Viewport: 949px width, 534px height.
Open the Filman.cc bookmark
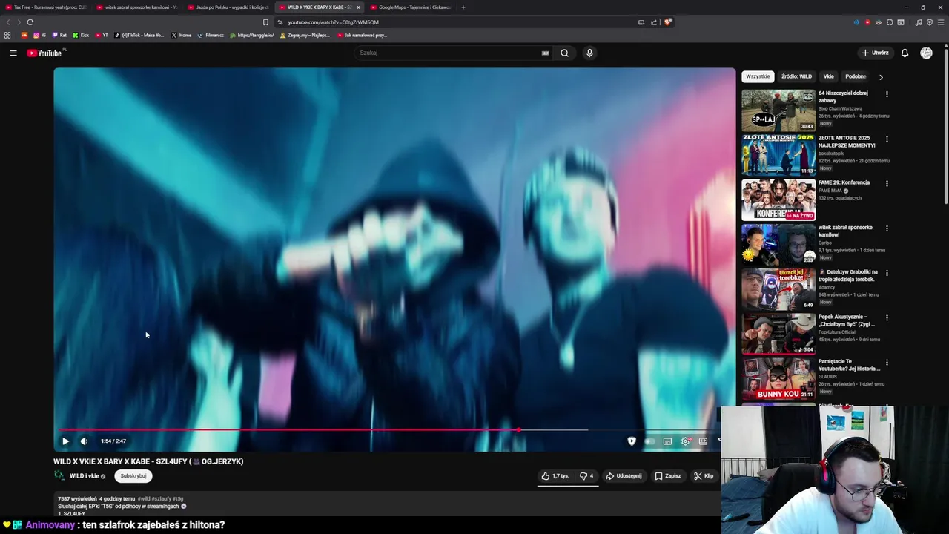[211, 35]
